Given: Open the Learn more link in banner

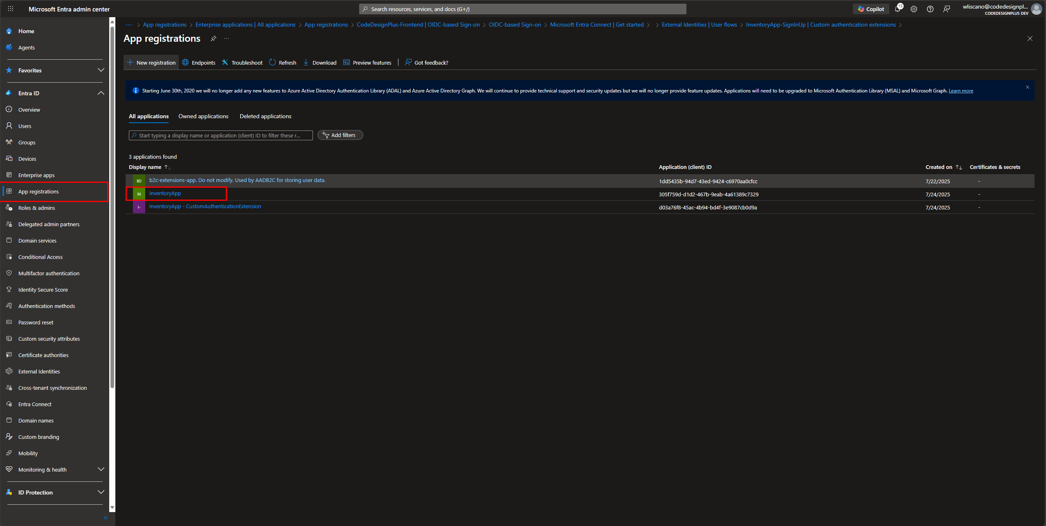Looking at the screenshot, I should (x=961, y=91).
